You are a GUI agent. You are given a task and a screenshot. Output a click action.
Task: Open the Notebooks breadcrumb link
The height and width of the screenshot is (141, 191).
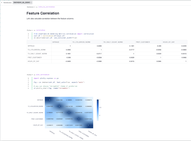pos(8,2)
